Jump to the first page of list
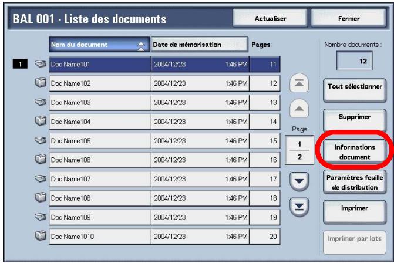This screenshot has height=263, width=394. (299, 83)
